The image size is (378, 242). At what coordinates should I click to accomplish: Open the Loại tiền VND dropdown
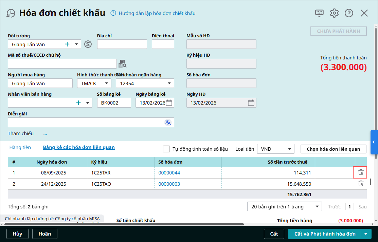(x=289, y=149)
